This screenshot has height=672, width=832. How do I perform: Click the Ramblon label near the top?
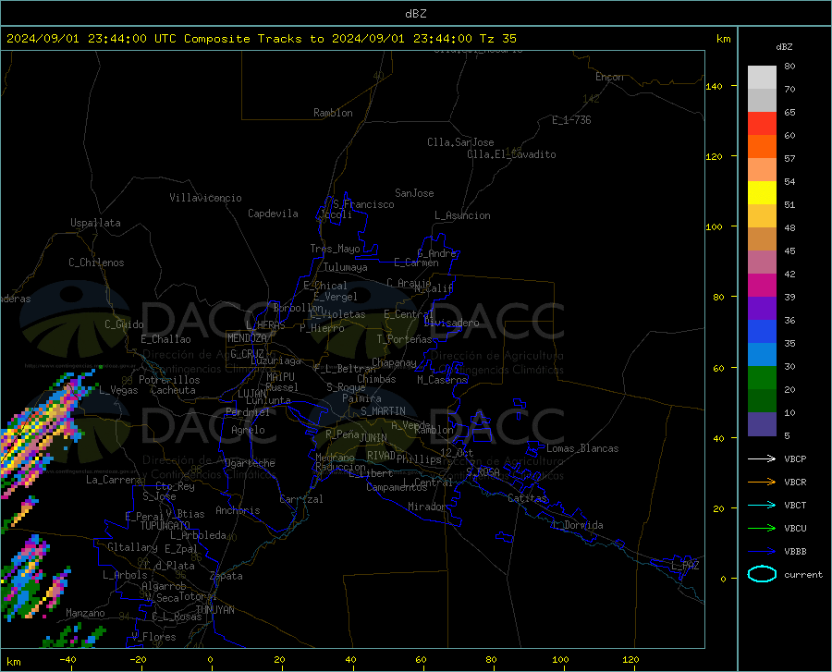(333, 113)
